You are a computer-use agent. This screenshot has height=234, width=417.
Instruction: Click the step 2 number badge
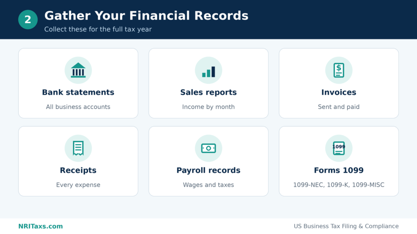(28, 19)
